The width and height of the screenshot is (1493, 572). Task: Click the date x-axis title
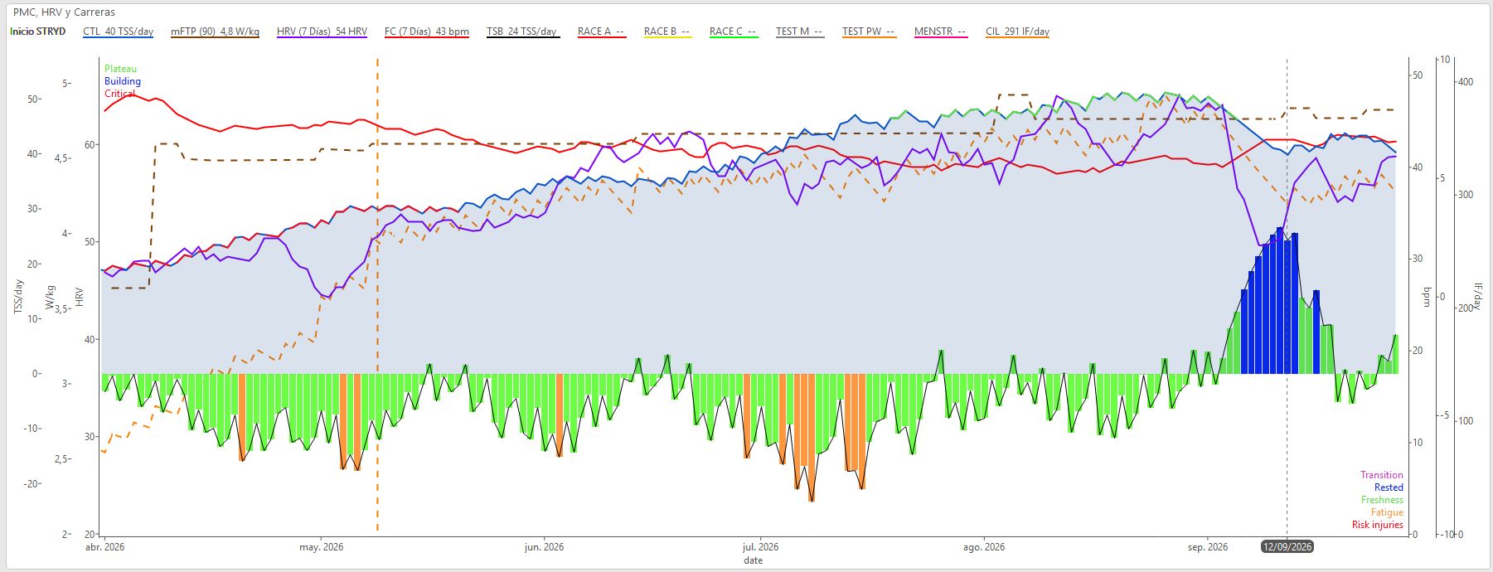click(x=753, y=560)
